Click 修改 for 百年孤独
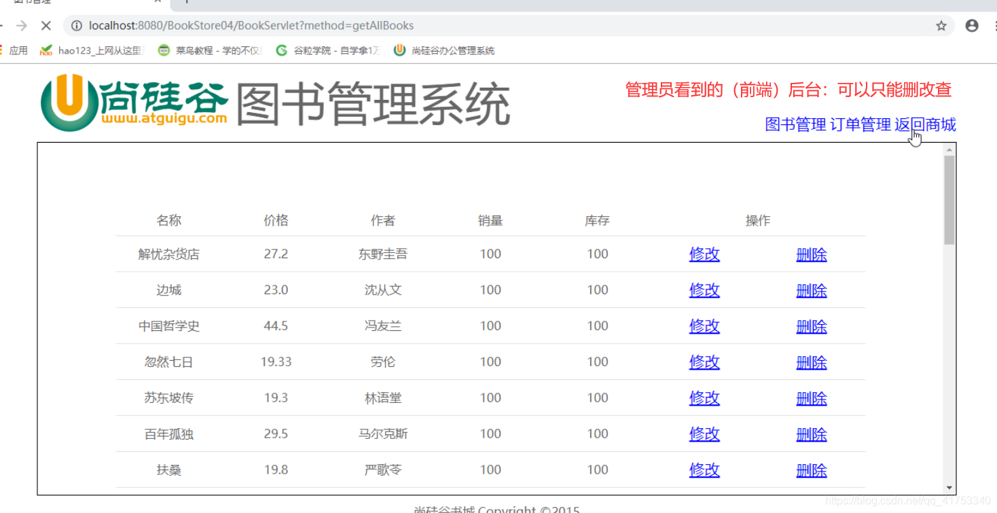The height and width of the screenshot is (513, 997). tap(704, 434)
